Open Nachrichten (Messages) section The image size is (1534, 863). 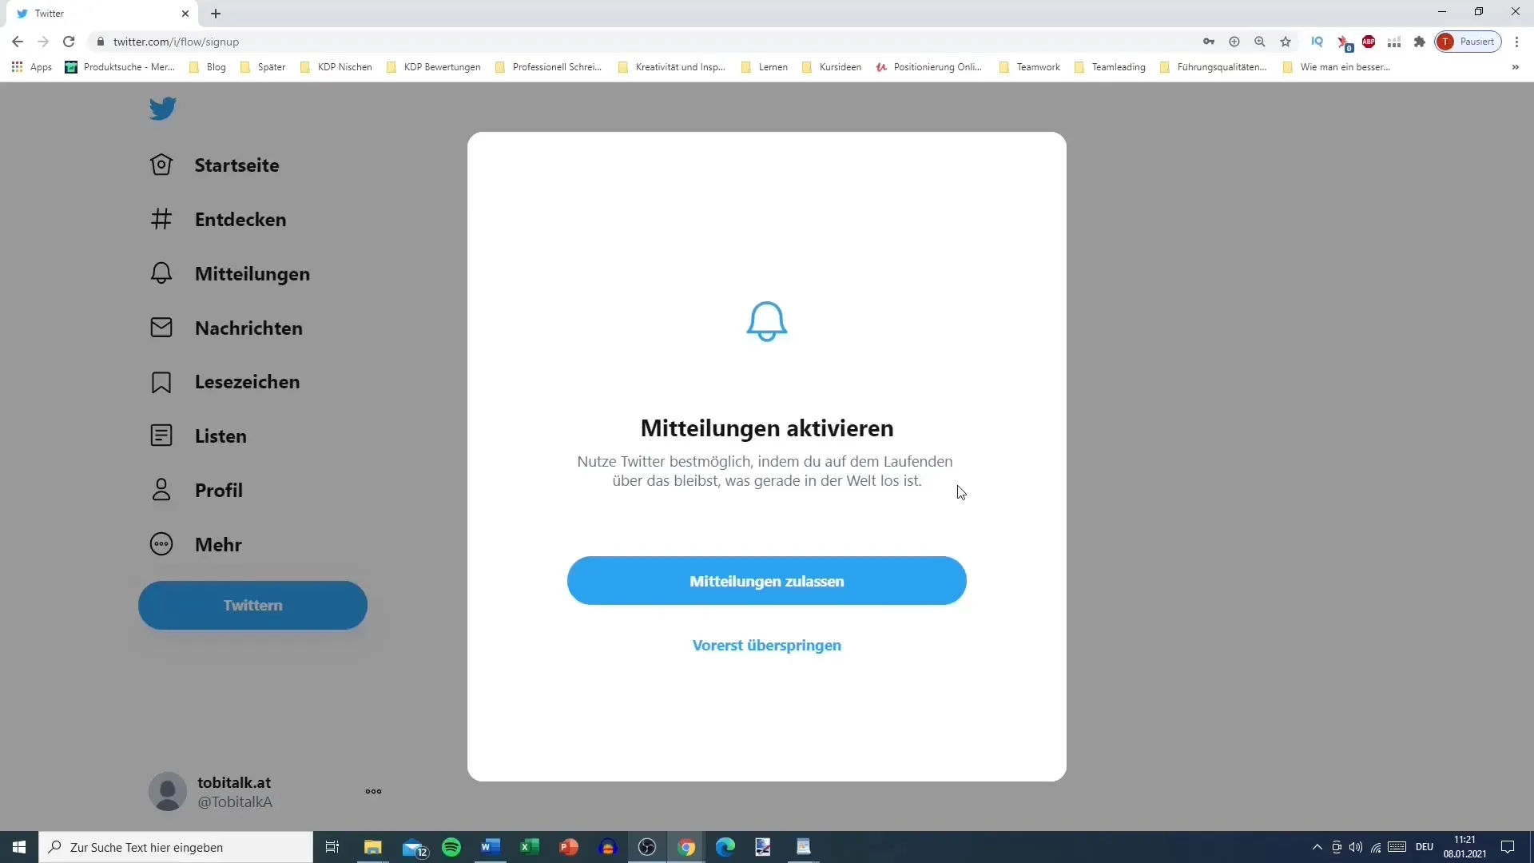pos(248,327)
